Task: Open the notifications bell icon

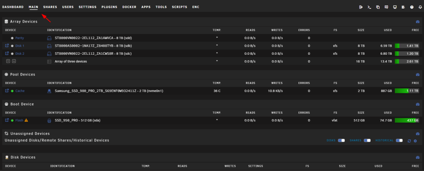Action: click(x=420, y=7)
